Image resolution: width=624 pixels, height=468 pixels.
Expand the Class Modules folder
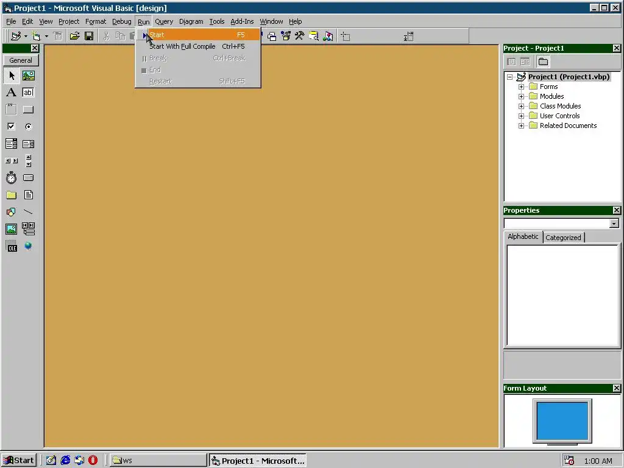pyautogui.click(x=522, y=106)
